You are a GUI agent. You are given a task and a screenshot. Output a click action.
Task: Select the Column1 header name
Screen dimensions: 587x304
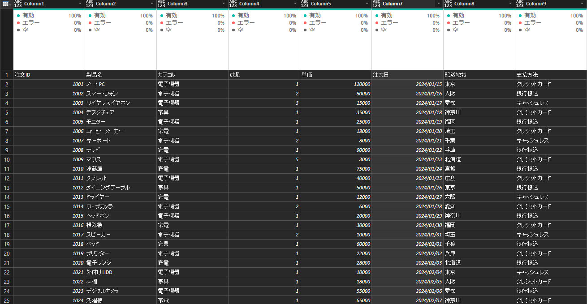coord(34,4)
